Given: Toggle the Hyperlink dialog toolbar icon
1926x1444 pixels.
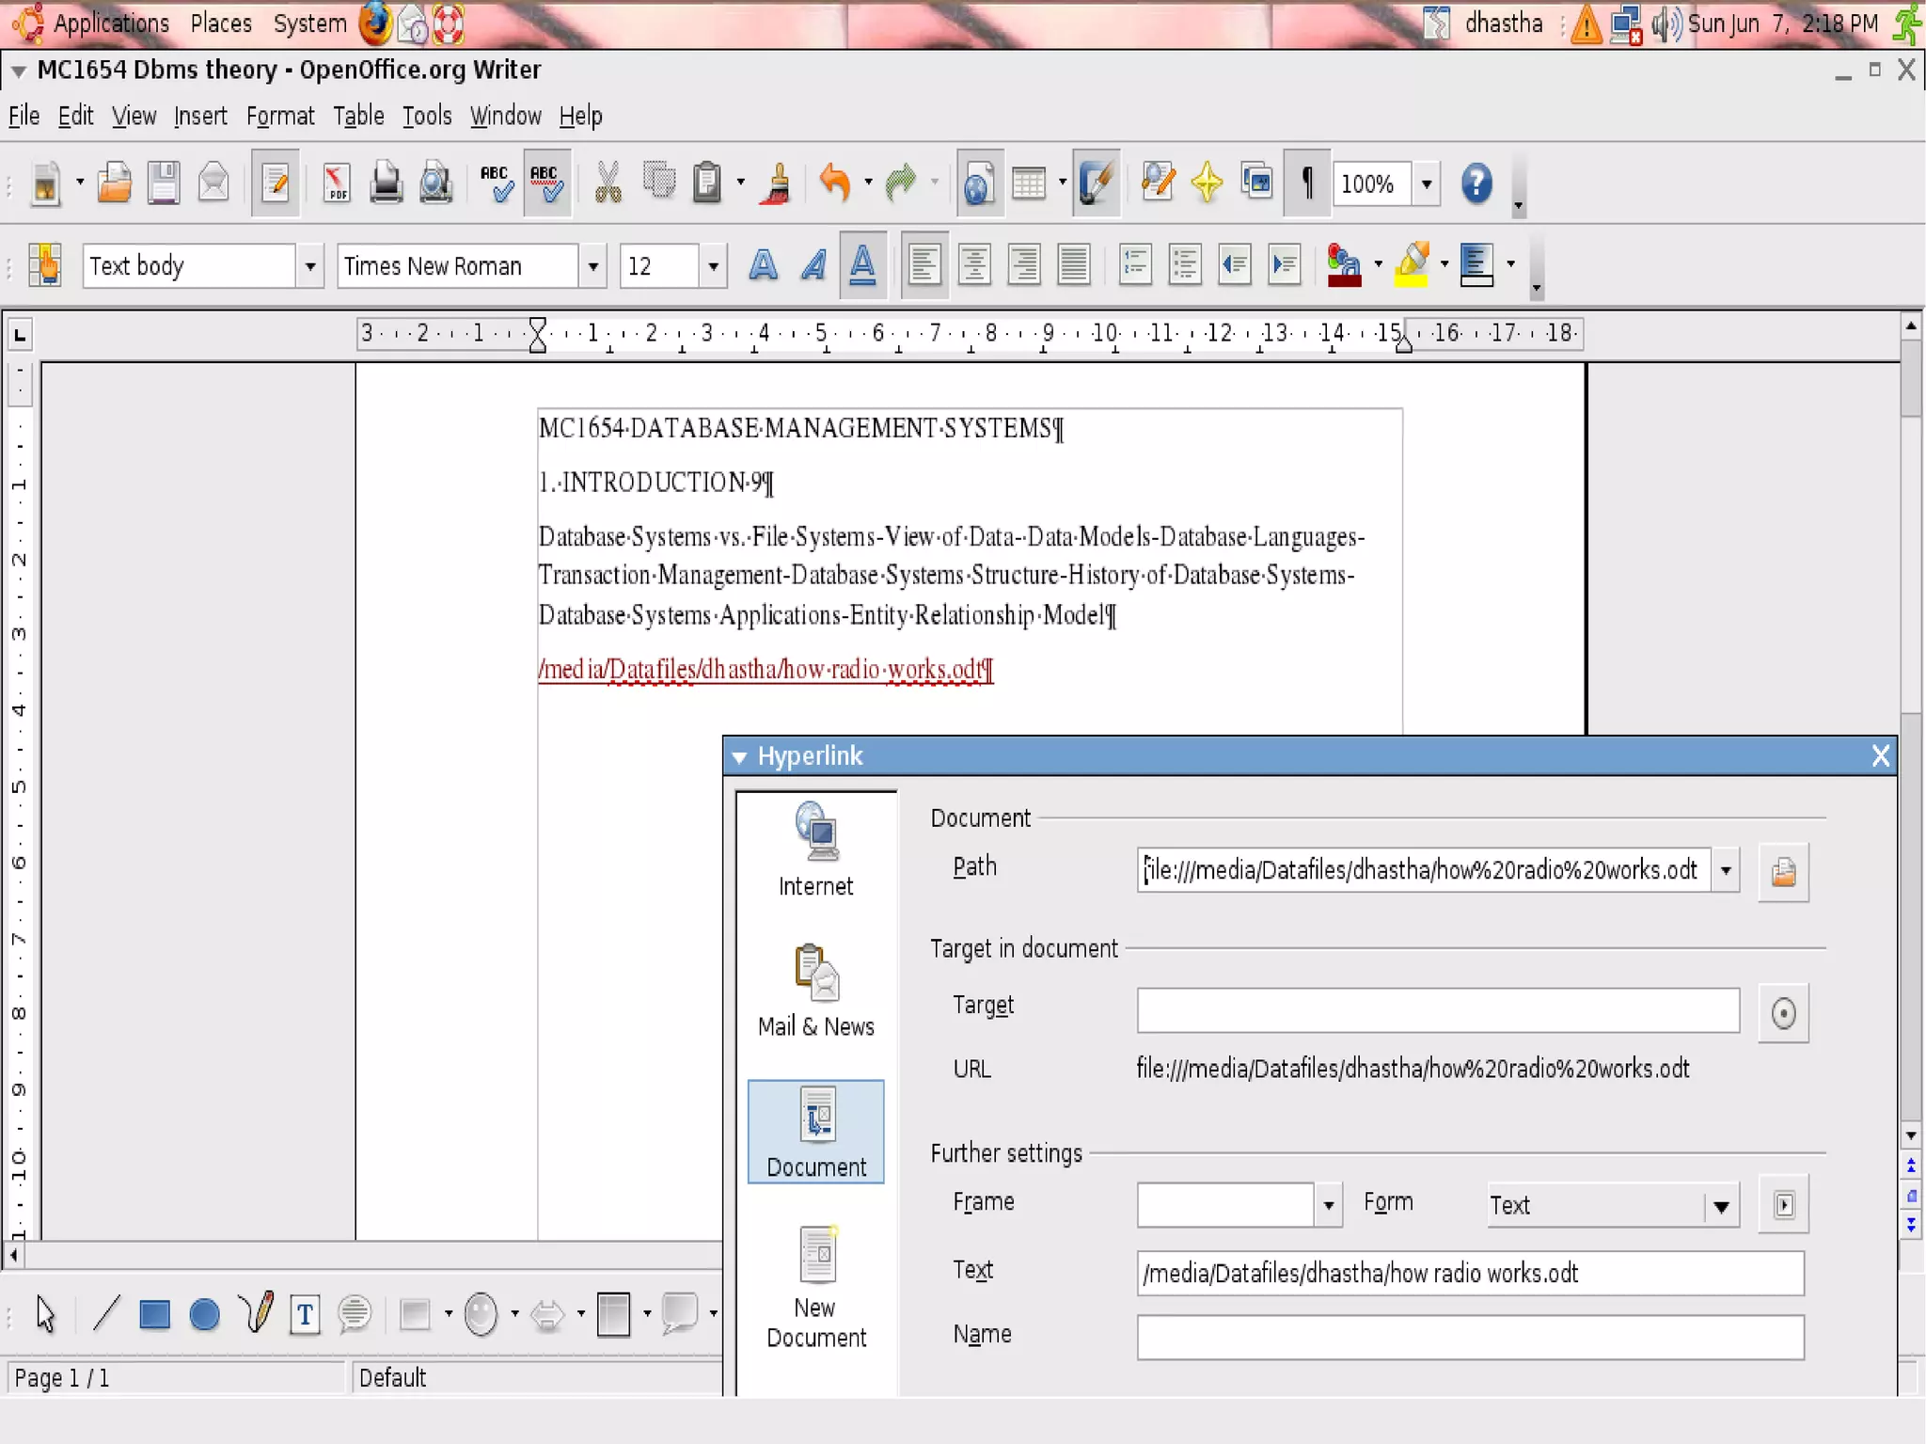Looking at the screenshot, I should (x=979, y=182).
